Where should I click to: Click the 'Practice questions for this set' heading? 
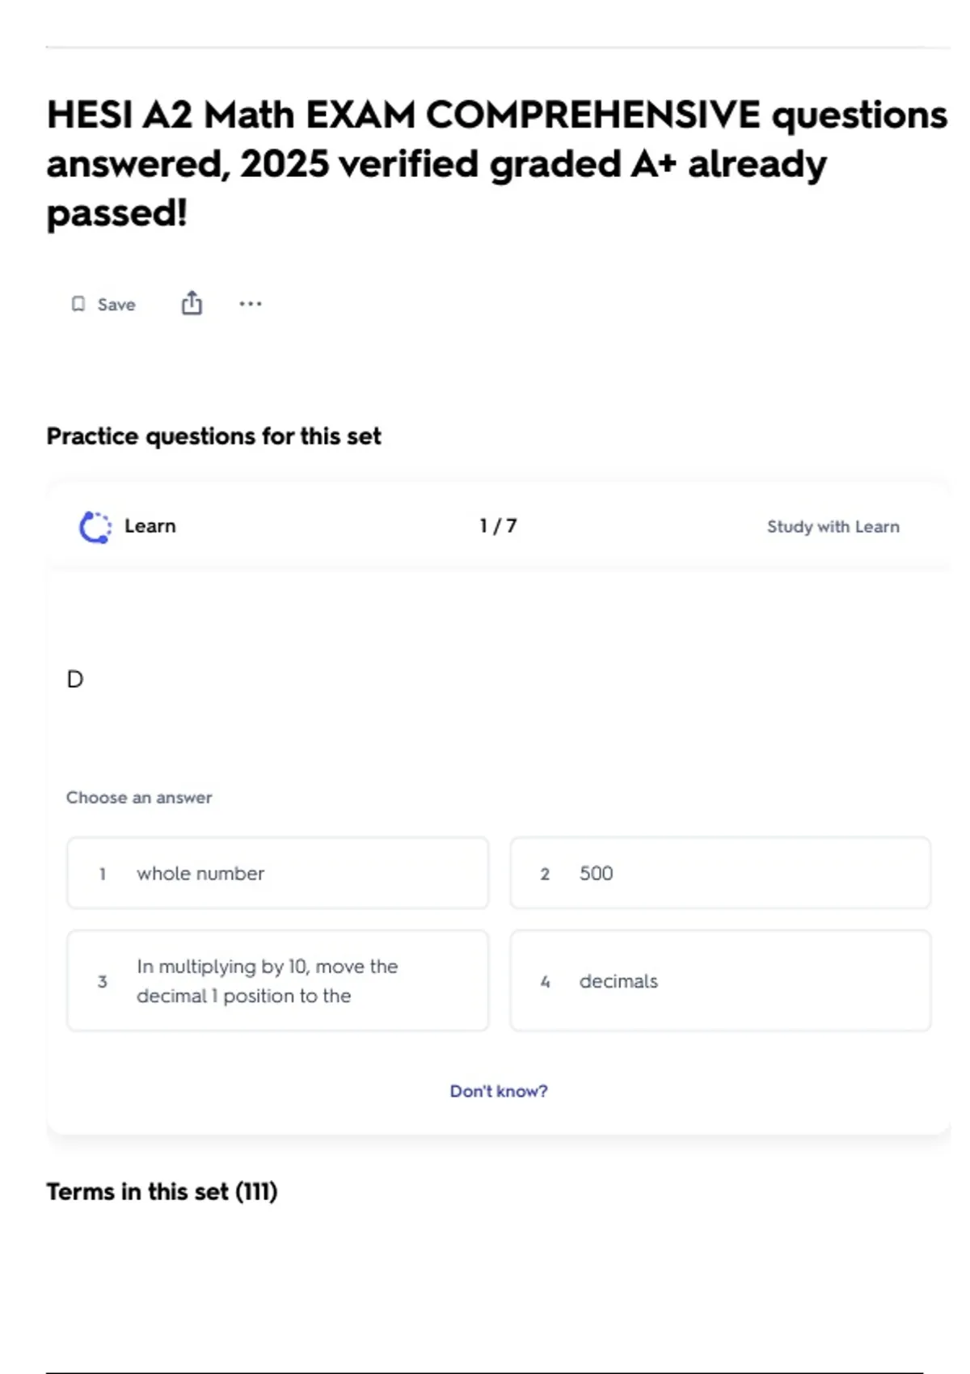(213, 436)
